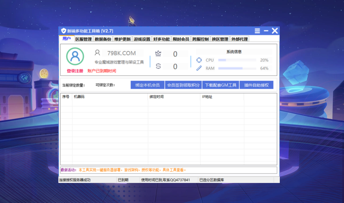Click the 绑定本机会员 button
The height and width of the screenshot is (203, 344).
click(x=147, y=85)
